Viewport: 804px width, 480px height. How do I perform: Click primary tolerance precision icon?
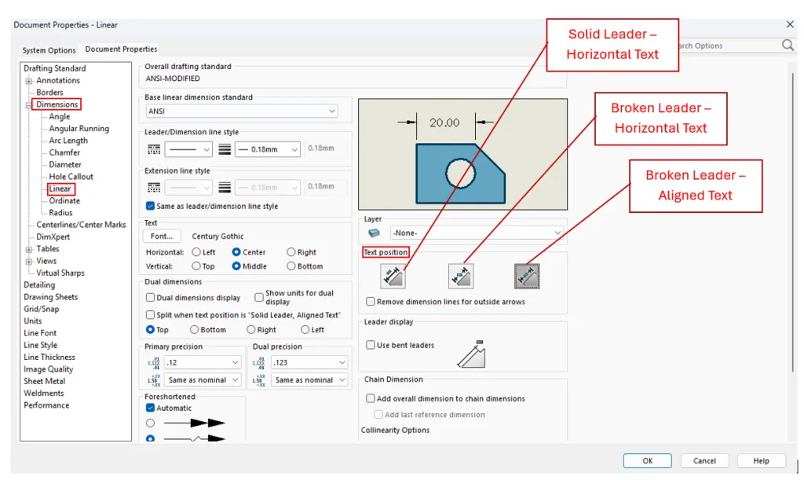[x=153, y=380]
